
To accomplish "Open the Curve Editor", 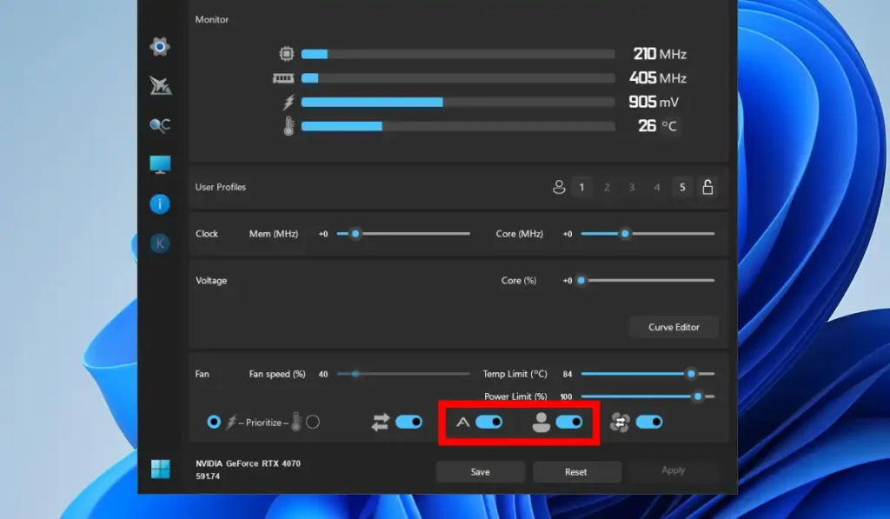I will point(674,327).
